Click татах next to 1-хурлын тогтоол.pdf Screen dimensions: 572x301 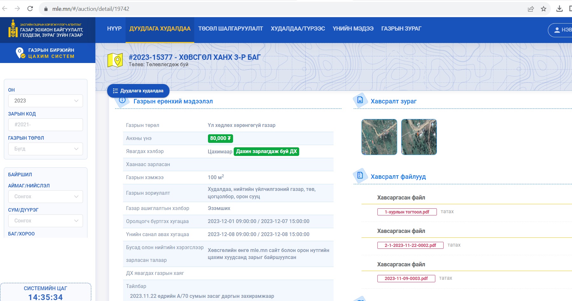click(x=447, y=212)
